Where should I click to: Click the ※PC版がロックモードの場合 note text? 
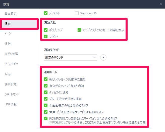[x=97, y=122]
